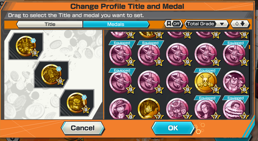
Task: Pick the gold Luffy grade 7 medal
Action: pos(149,109)
